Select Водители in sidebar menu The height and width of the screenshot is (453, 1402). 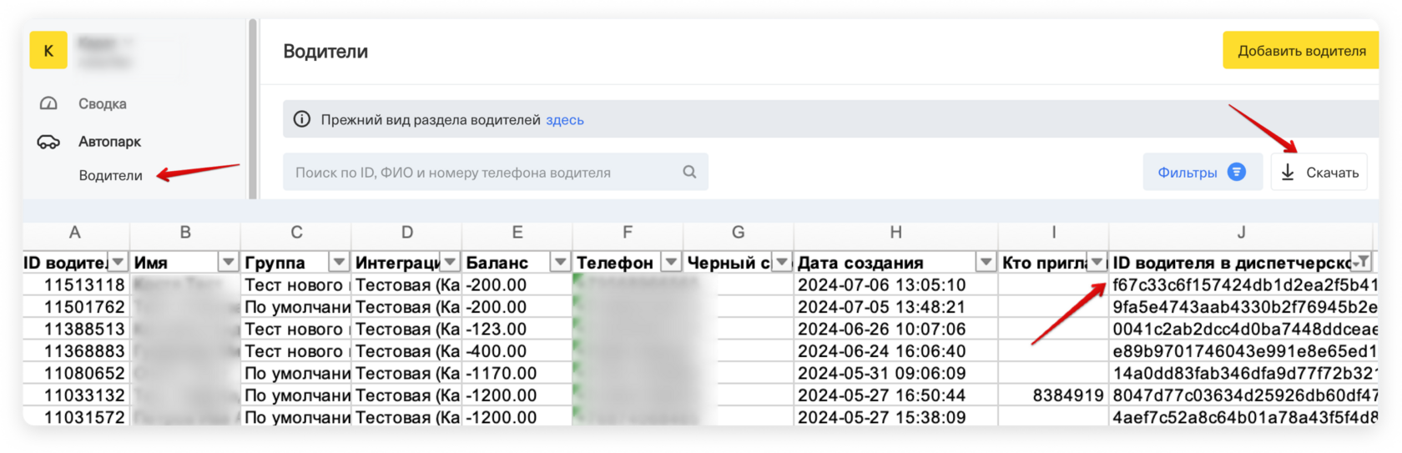click(110, 176)
